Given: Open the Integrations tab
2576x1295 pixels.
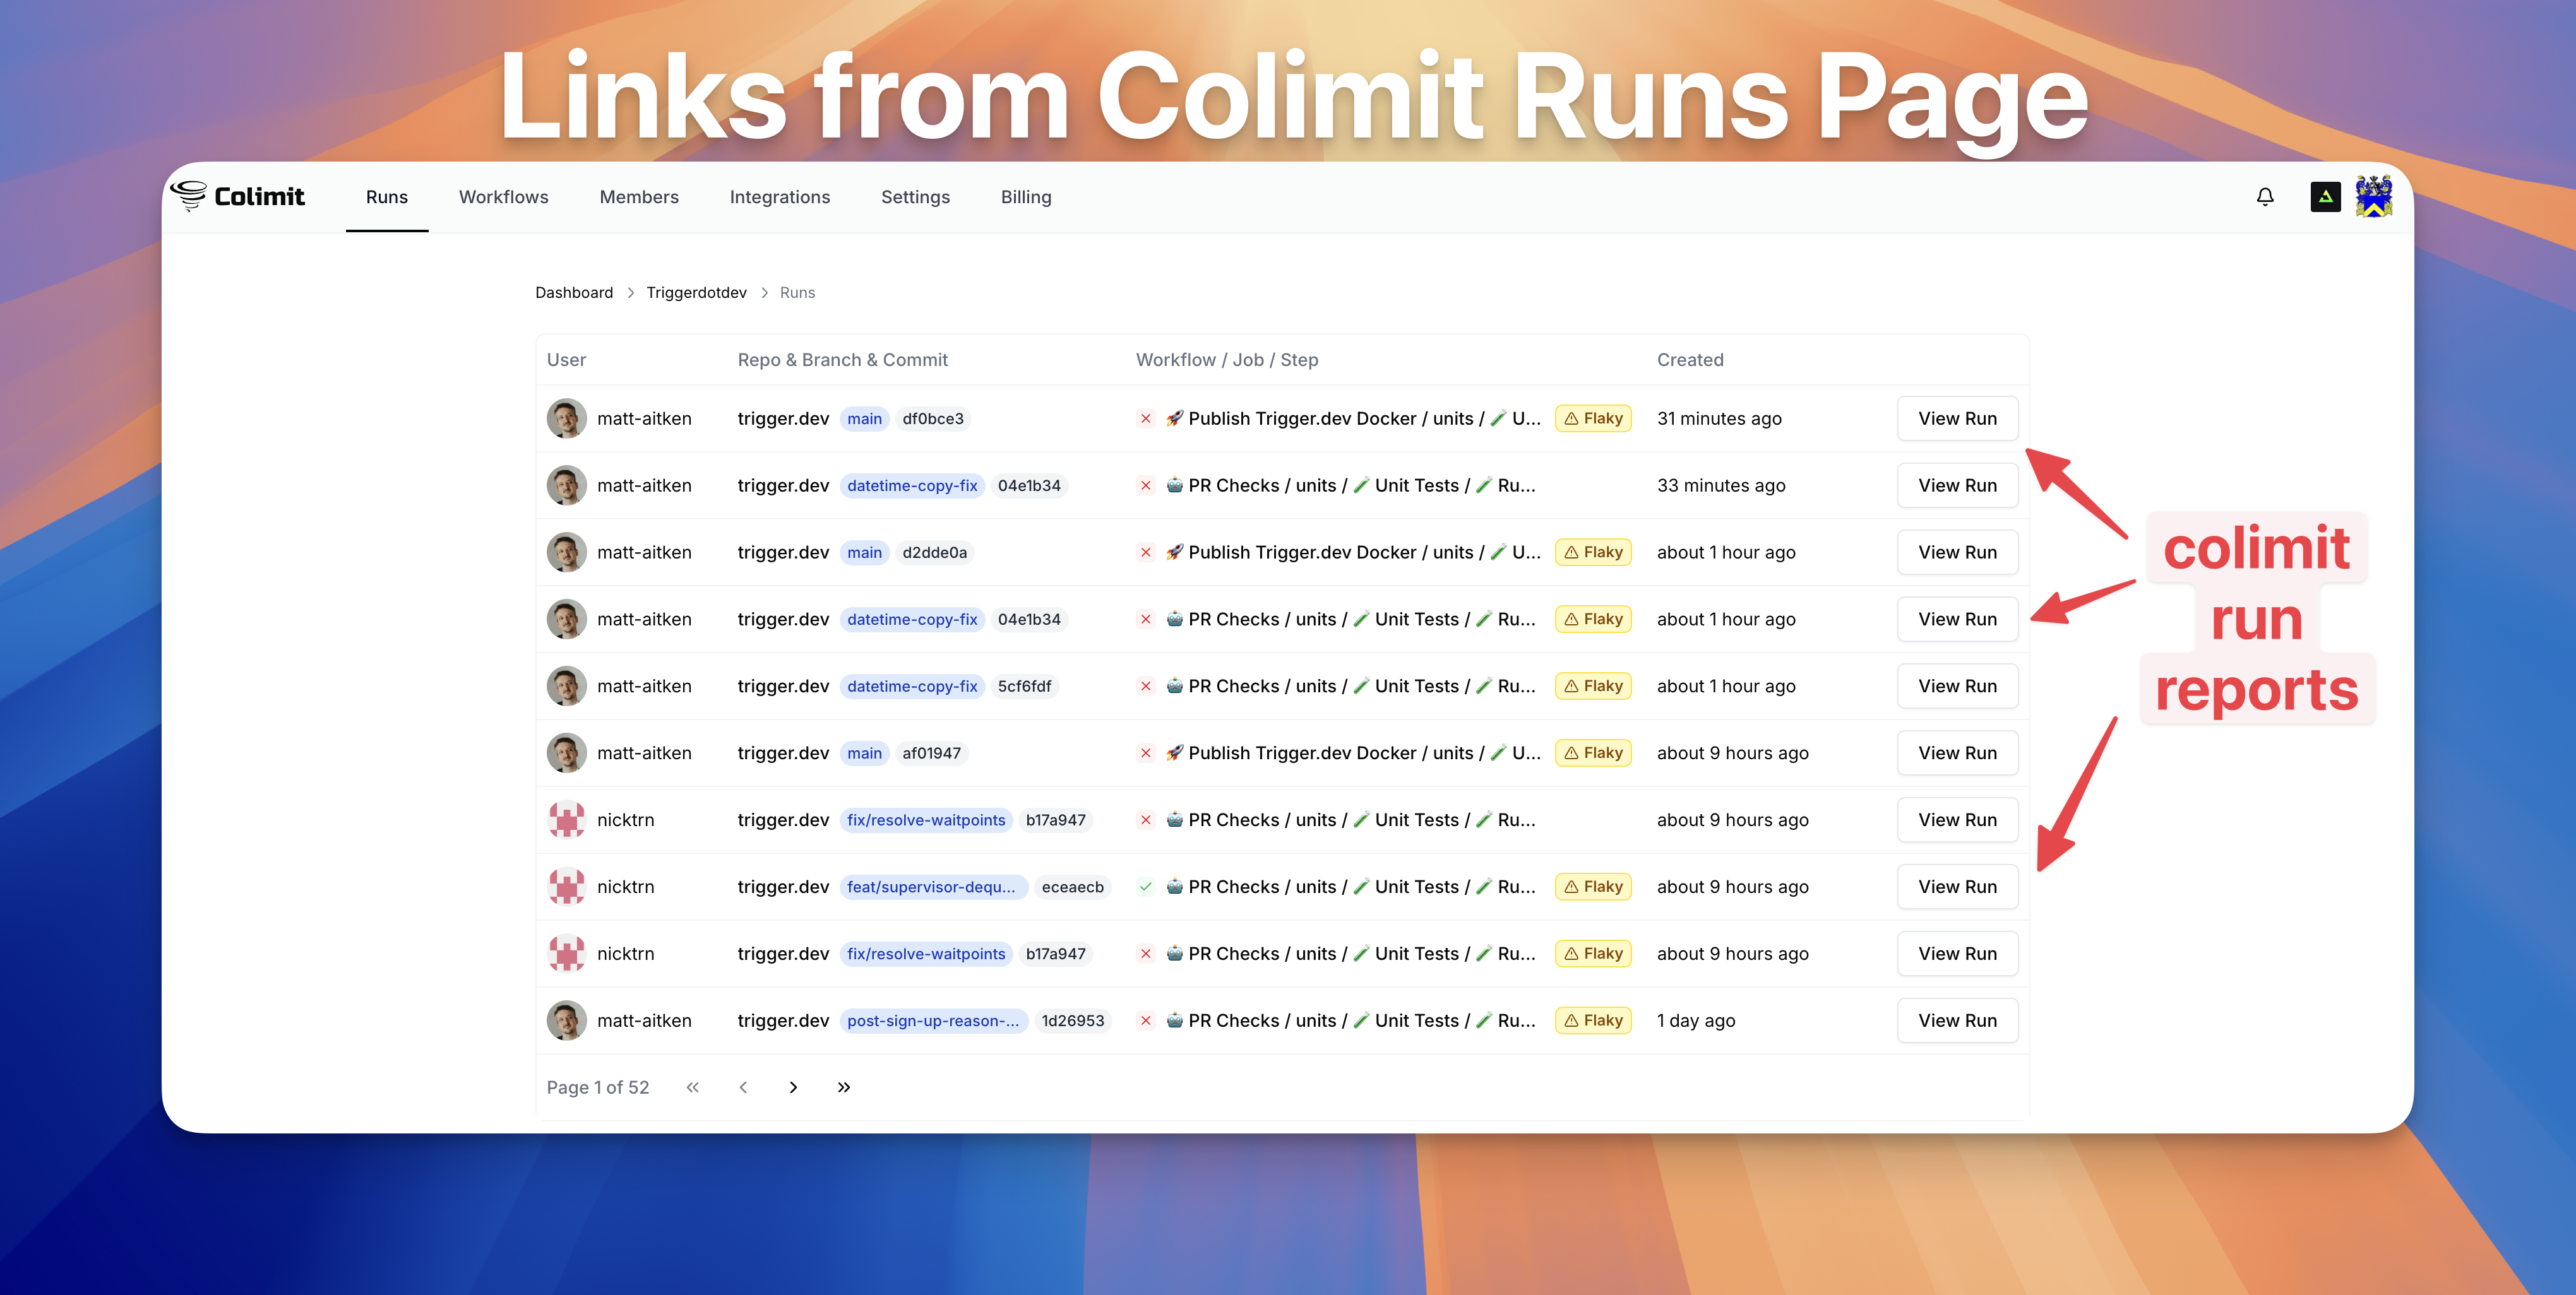Looking at the screenshot, I should coord(780,197).
